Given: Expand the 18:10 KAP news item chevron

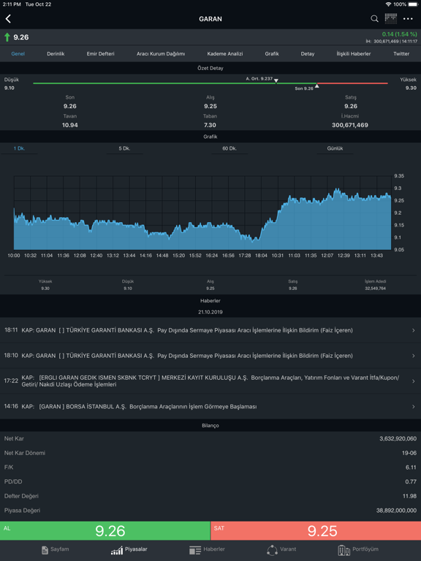Looking at the screenshot, I should (414, 356).
